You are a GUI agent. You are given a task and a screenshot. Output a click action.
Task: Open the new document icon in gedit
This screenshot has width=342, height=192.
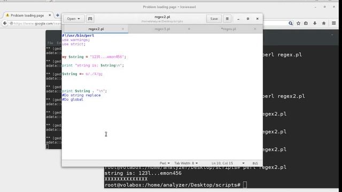click(x=90, y=19)
